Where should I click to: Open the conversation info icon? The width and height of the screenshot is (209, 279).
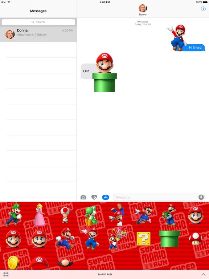[203, 9]
